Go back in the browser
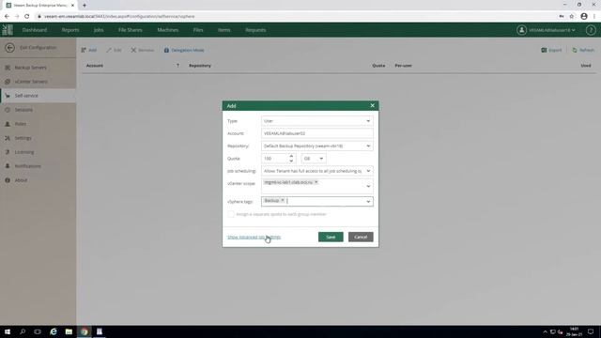The height and width of the screenshot is (338, 601). tap(7, 17)
